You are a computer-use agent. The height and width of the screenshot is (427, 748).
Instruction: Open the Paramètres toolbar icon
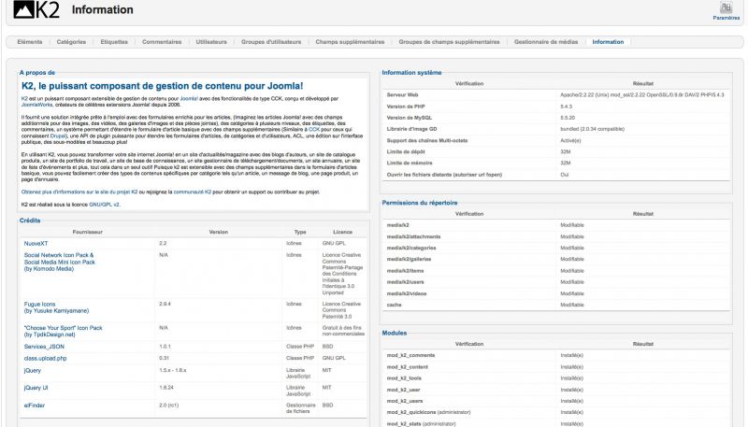[726, 11]
